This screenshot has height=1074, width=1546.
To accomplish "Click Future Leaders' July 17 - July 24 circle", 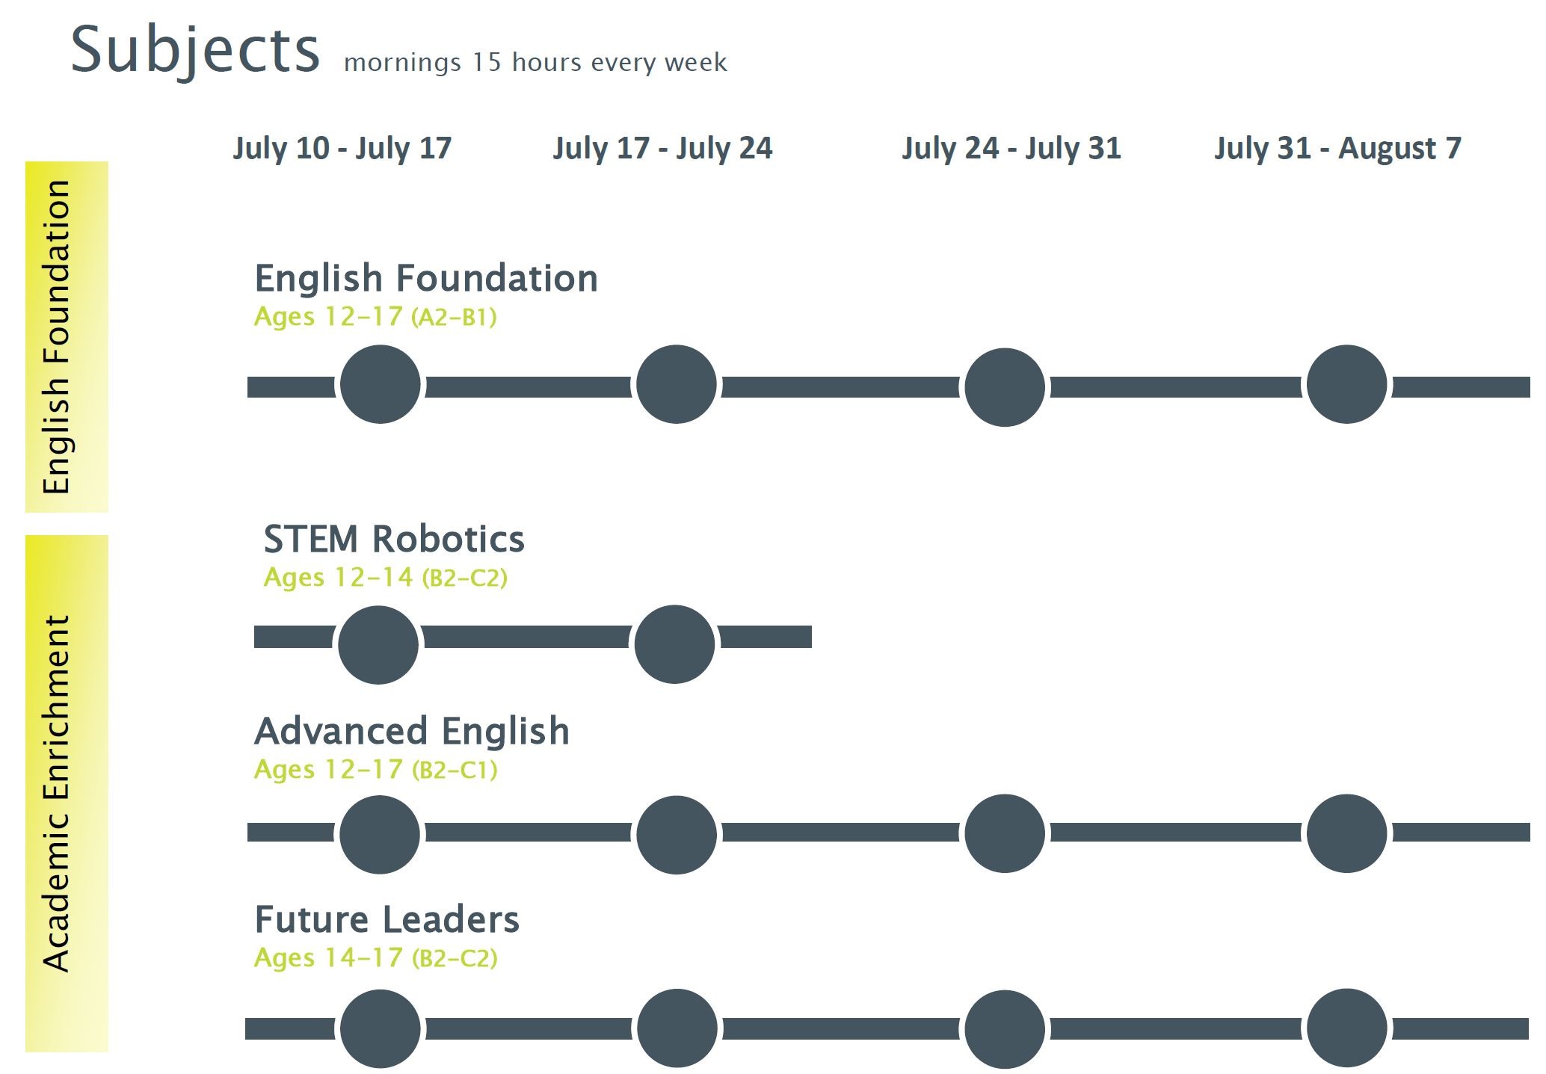I will (677, 1028).
